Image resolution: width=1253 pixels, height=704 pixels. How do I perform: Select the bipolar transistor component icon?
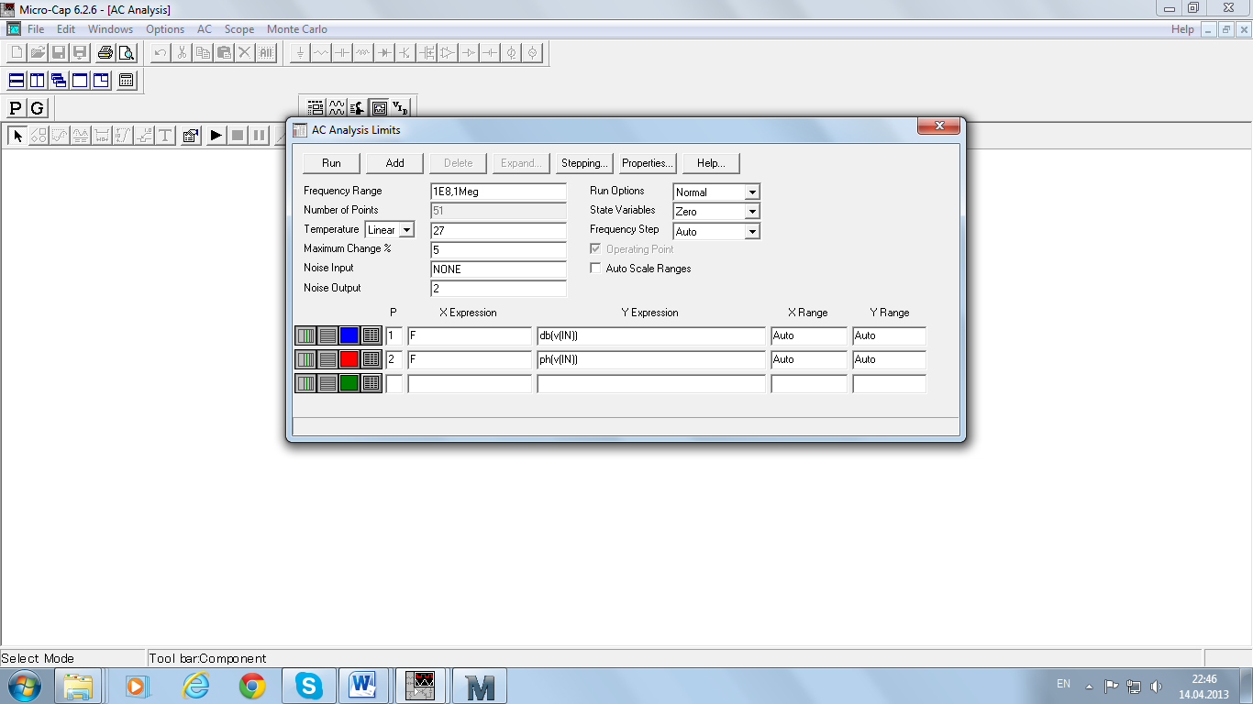click(405, 52)
